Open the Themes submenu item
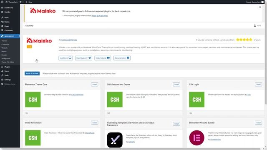The width and height of the screenshot is (267, 150). click(4, 41)
